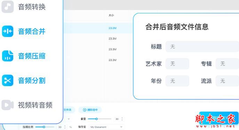Screen dimensions: 239x130
Task: Click into the 艺术家 field
Action: coord(177,63)
